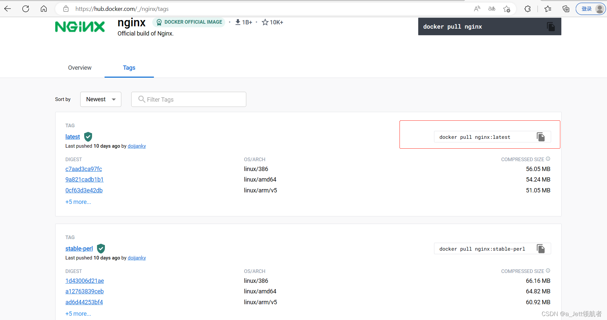Open digest ad6d44253bf4
The height and width of the screenshot is (320, 607).
(x=84, y=302)
